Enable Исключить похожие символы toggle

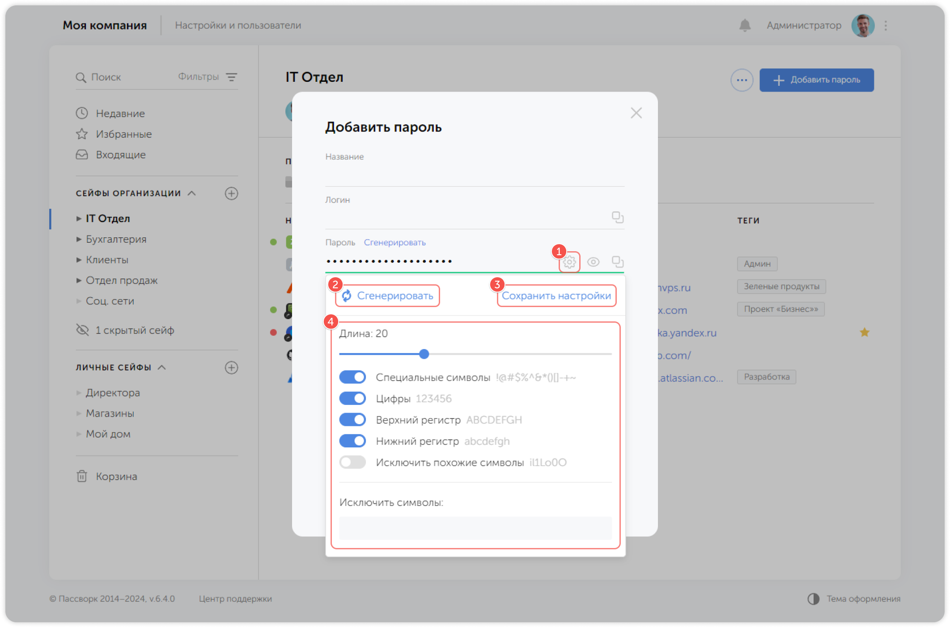click(x=352, y=462)
